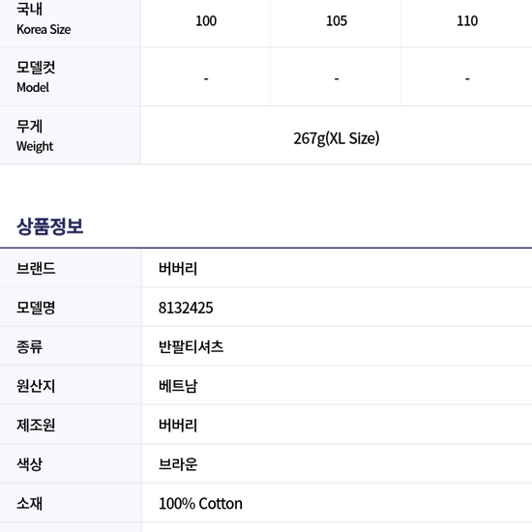Click the 100% Cotton material value
This screenshot has height=532, width=532.
point(200,504)
